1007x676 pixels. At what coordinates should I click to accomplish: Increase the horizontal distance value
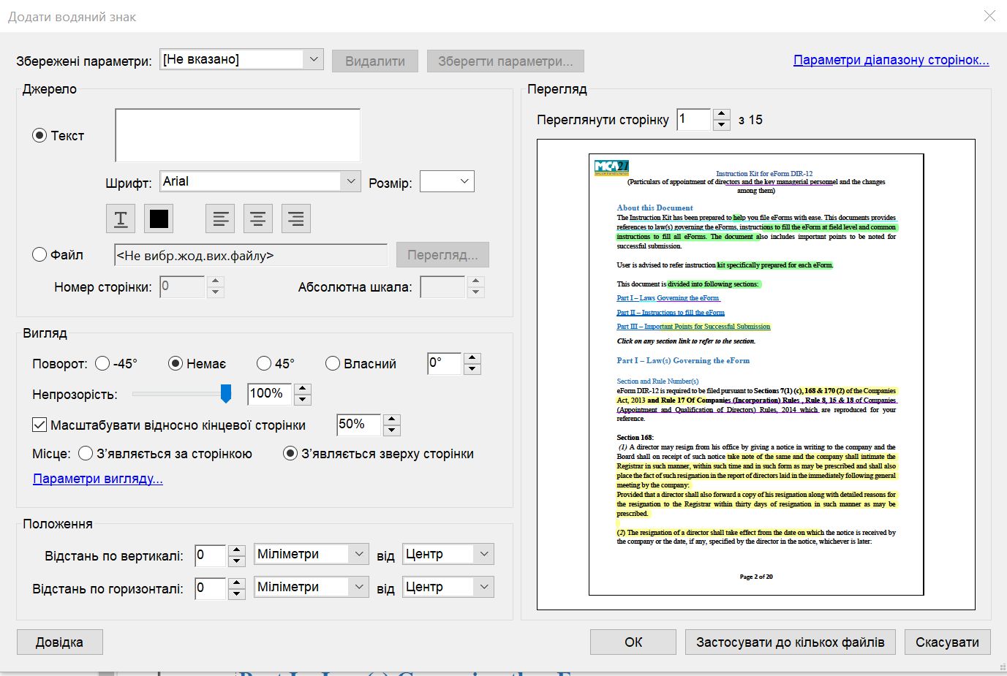(236, 582)
